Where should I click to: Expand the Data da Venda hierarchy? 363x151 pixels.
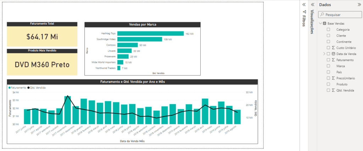[x=324, y=54]
